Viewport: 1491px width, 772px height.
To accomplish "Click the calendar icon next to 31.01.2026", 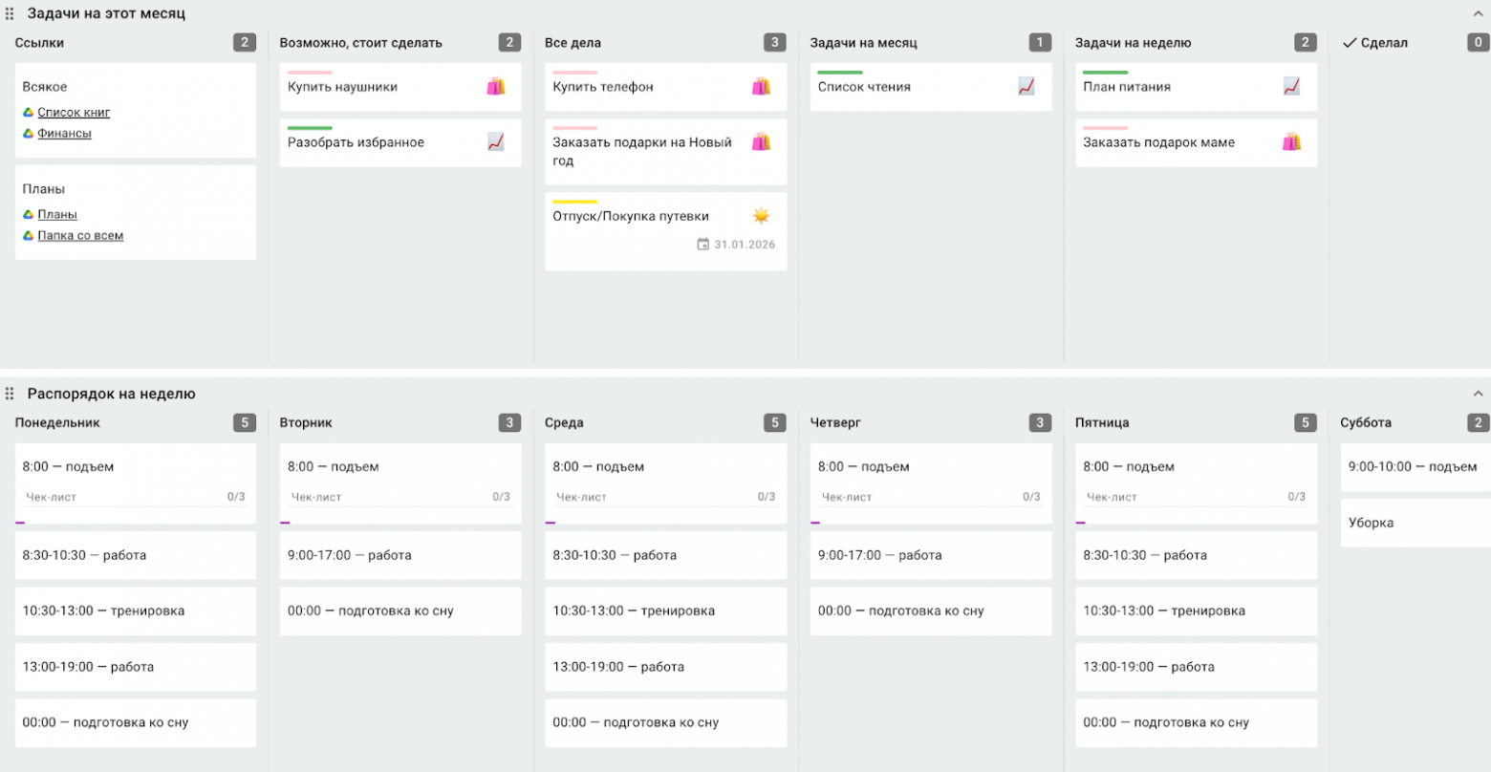I will pyautogui.click(x=703, y=245).
